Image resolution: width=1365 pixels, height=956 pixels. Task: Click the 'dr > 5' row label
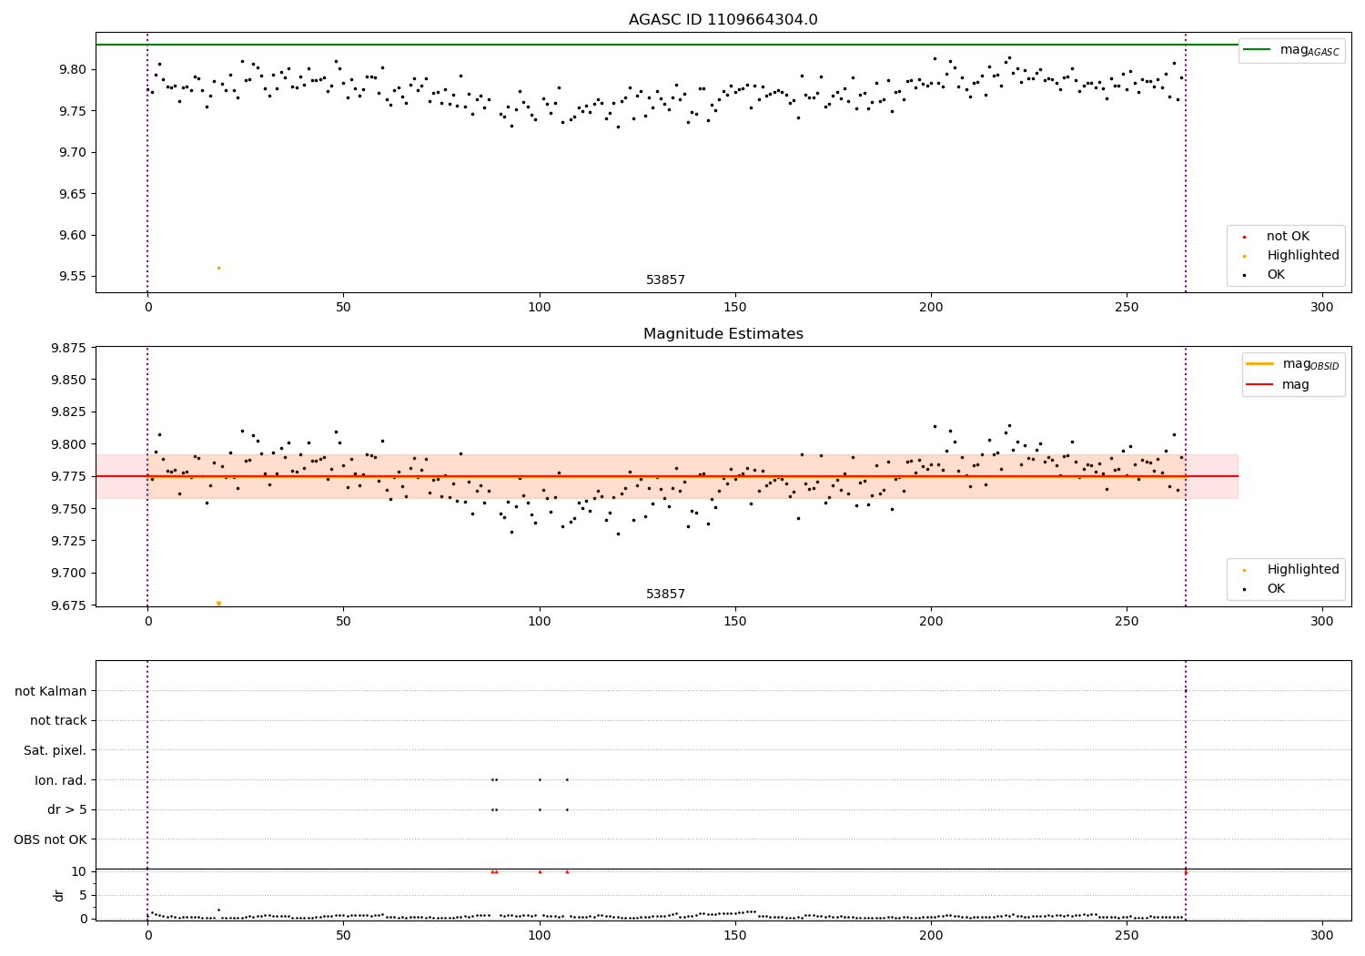[67, 810]
